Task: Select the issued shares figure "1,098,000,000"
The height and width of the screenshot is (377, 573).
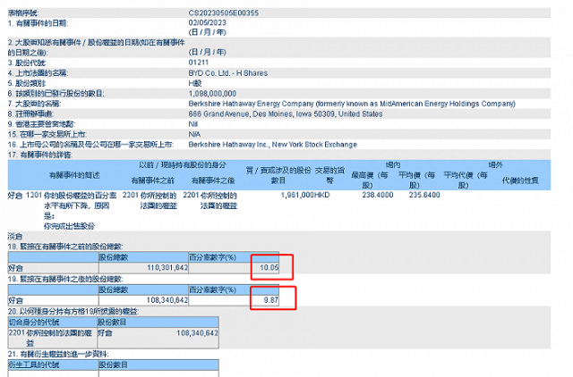Action: [x=212, y=94]
